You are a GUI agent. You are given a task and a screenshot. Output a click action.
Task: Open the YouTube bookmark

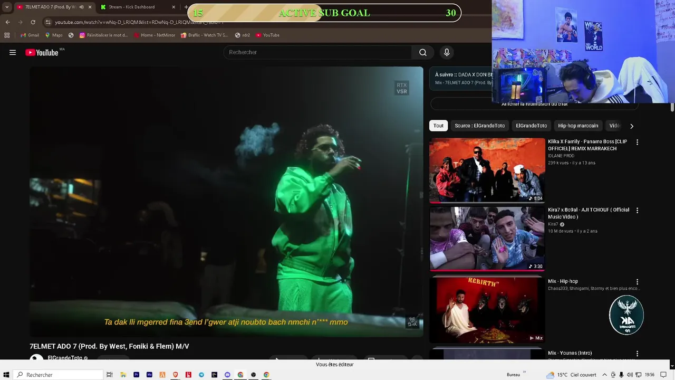[268, 35]
